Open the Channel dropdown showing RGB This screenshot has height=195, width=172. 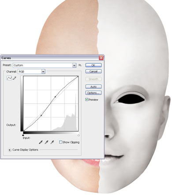pyautogui.click(x=31, y=72)
